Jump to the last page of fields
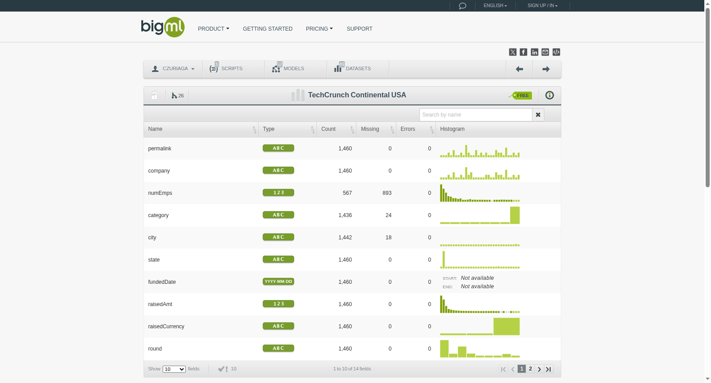The width and height of the screenshot is (711, 383). click(x=549, y=369)
